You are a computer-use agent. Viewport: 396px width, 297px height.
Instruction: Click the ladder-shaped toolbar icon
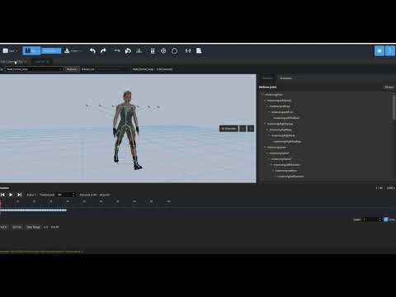(153, 51)
